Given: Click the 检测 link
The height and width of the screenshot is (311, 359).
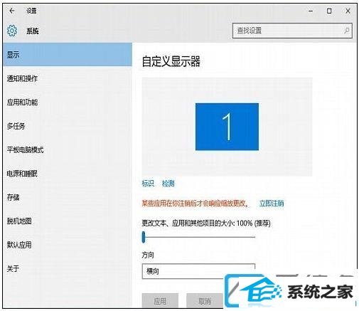Looking at the screenshot, I should (x=168, y=184).
